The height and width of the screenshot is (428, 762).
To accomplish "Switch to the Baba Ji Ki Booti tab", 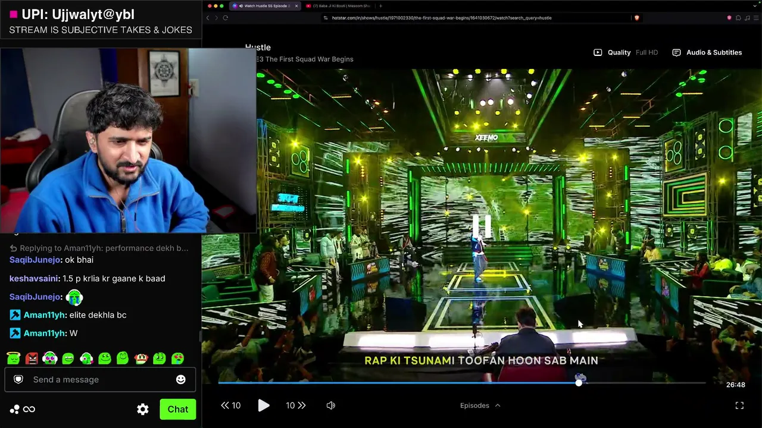I will pyautogui.click(x=338, y=6).
